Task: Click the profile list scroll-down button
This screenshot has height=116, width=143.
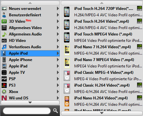Action: (x=102, y=113)
